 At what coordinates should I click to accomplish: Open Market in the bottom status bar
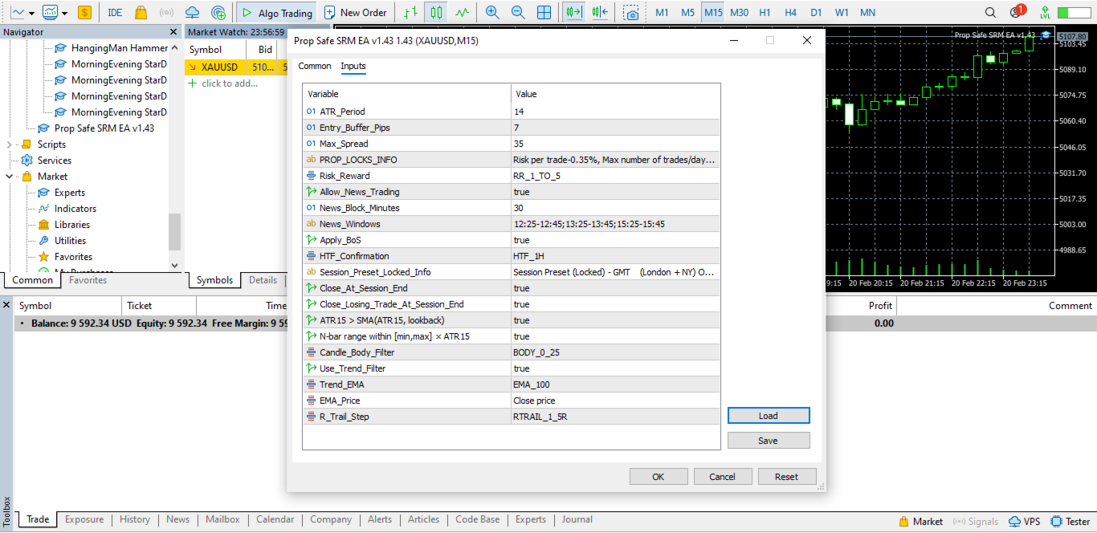tap(921, 522)
